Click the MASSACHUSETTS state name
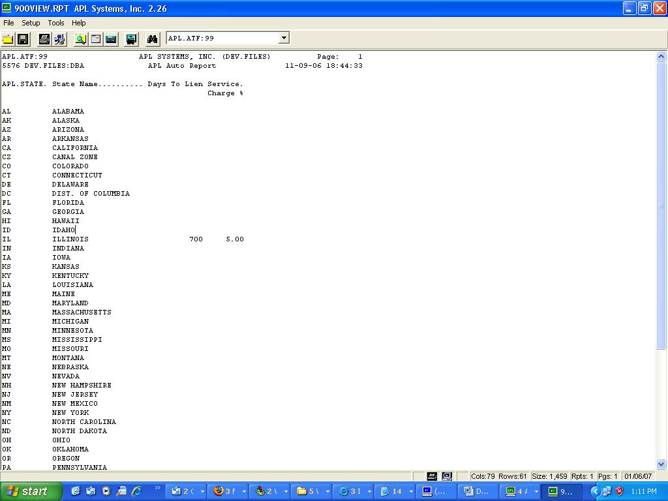The width and height of the screenshot is (668, 501). (x=82, y=312)
